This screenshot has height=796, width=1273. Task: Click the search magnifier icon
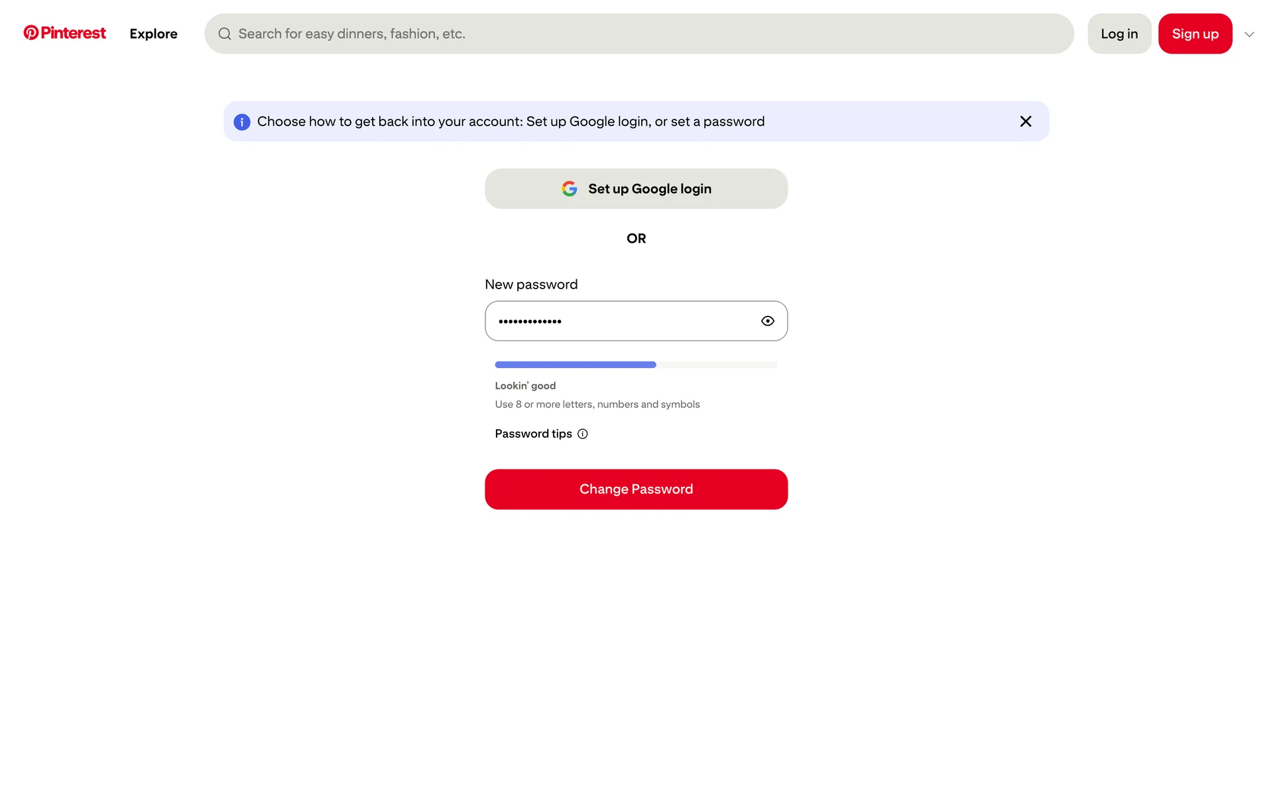coord(225,34)
